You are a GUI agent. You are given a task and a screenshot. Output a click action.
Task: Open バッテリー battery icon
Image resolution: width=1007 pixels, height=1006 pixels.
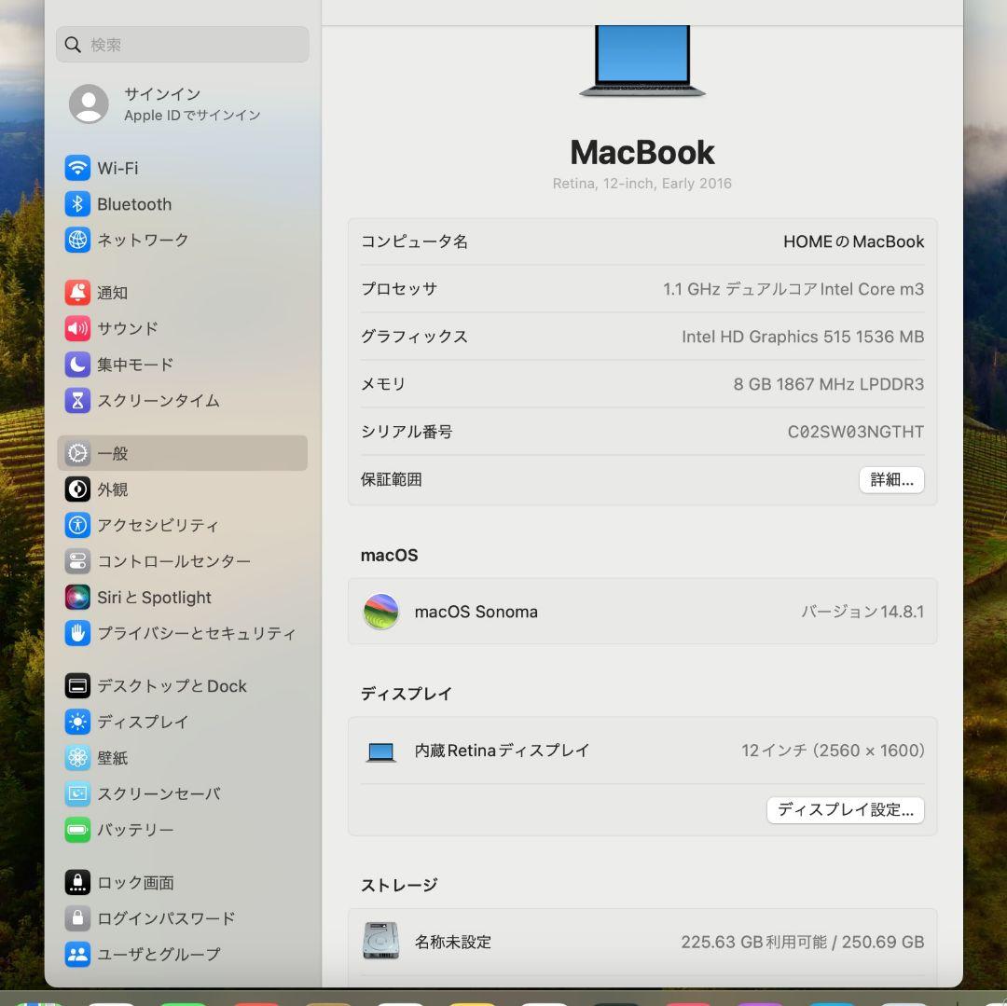77,830
